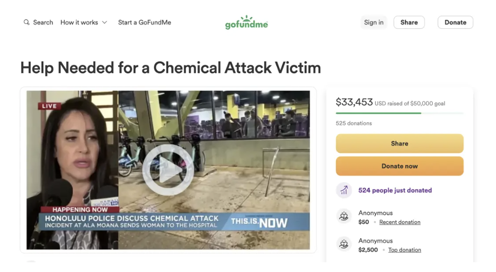Click the top donation heart-hands icon
The width and height of the screenshot is (496, 272).
point(344,245)
